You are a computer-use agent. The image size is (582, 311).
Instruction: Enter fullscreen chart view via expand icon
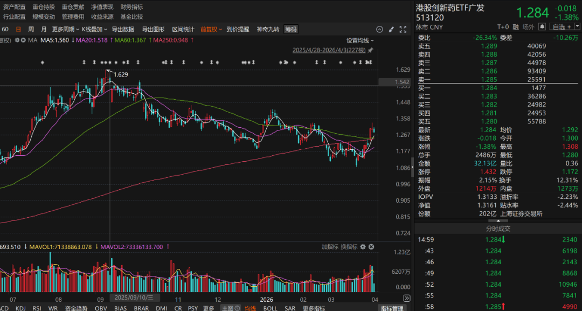[403, 29]
